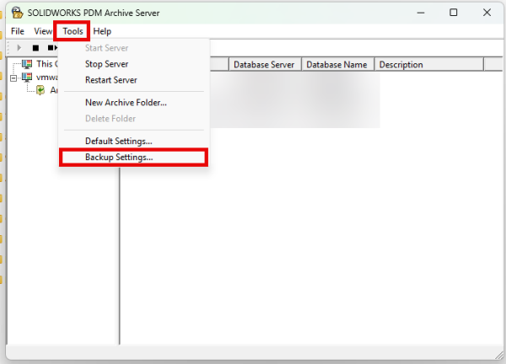Collapse the vmware tree node
The height and width of the screenshot is (364, 506).
(x=13, y=78)
